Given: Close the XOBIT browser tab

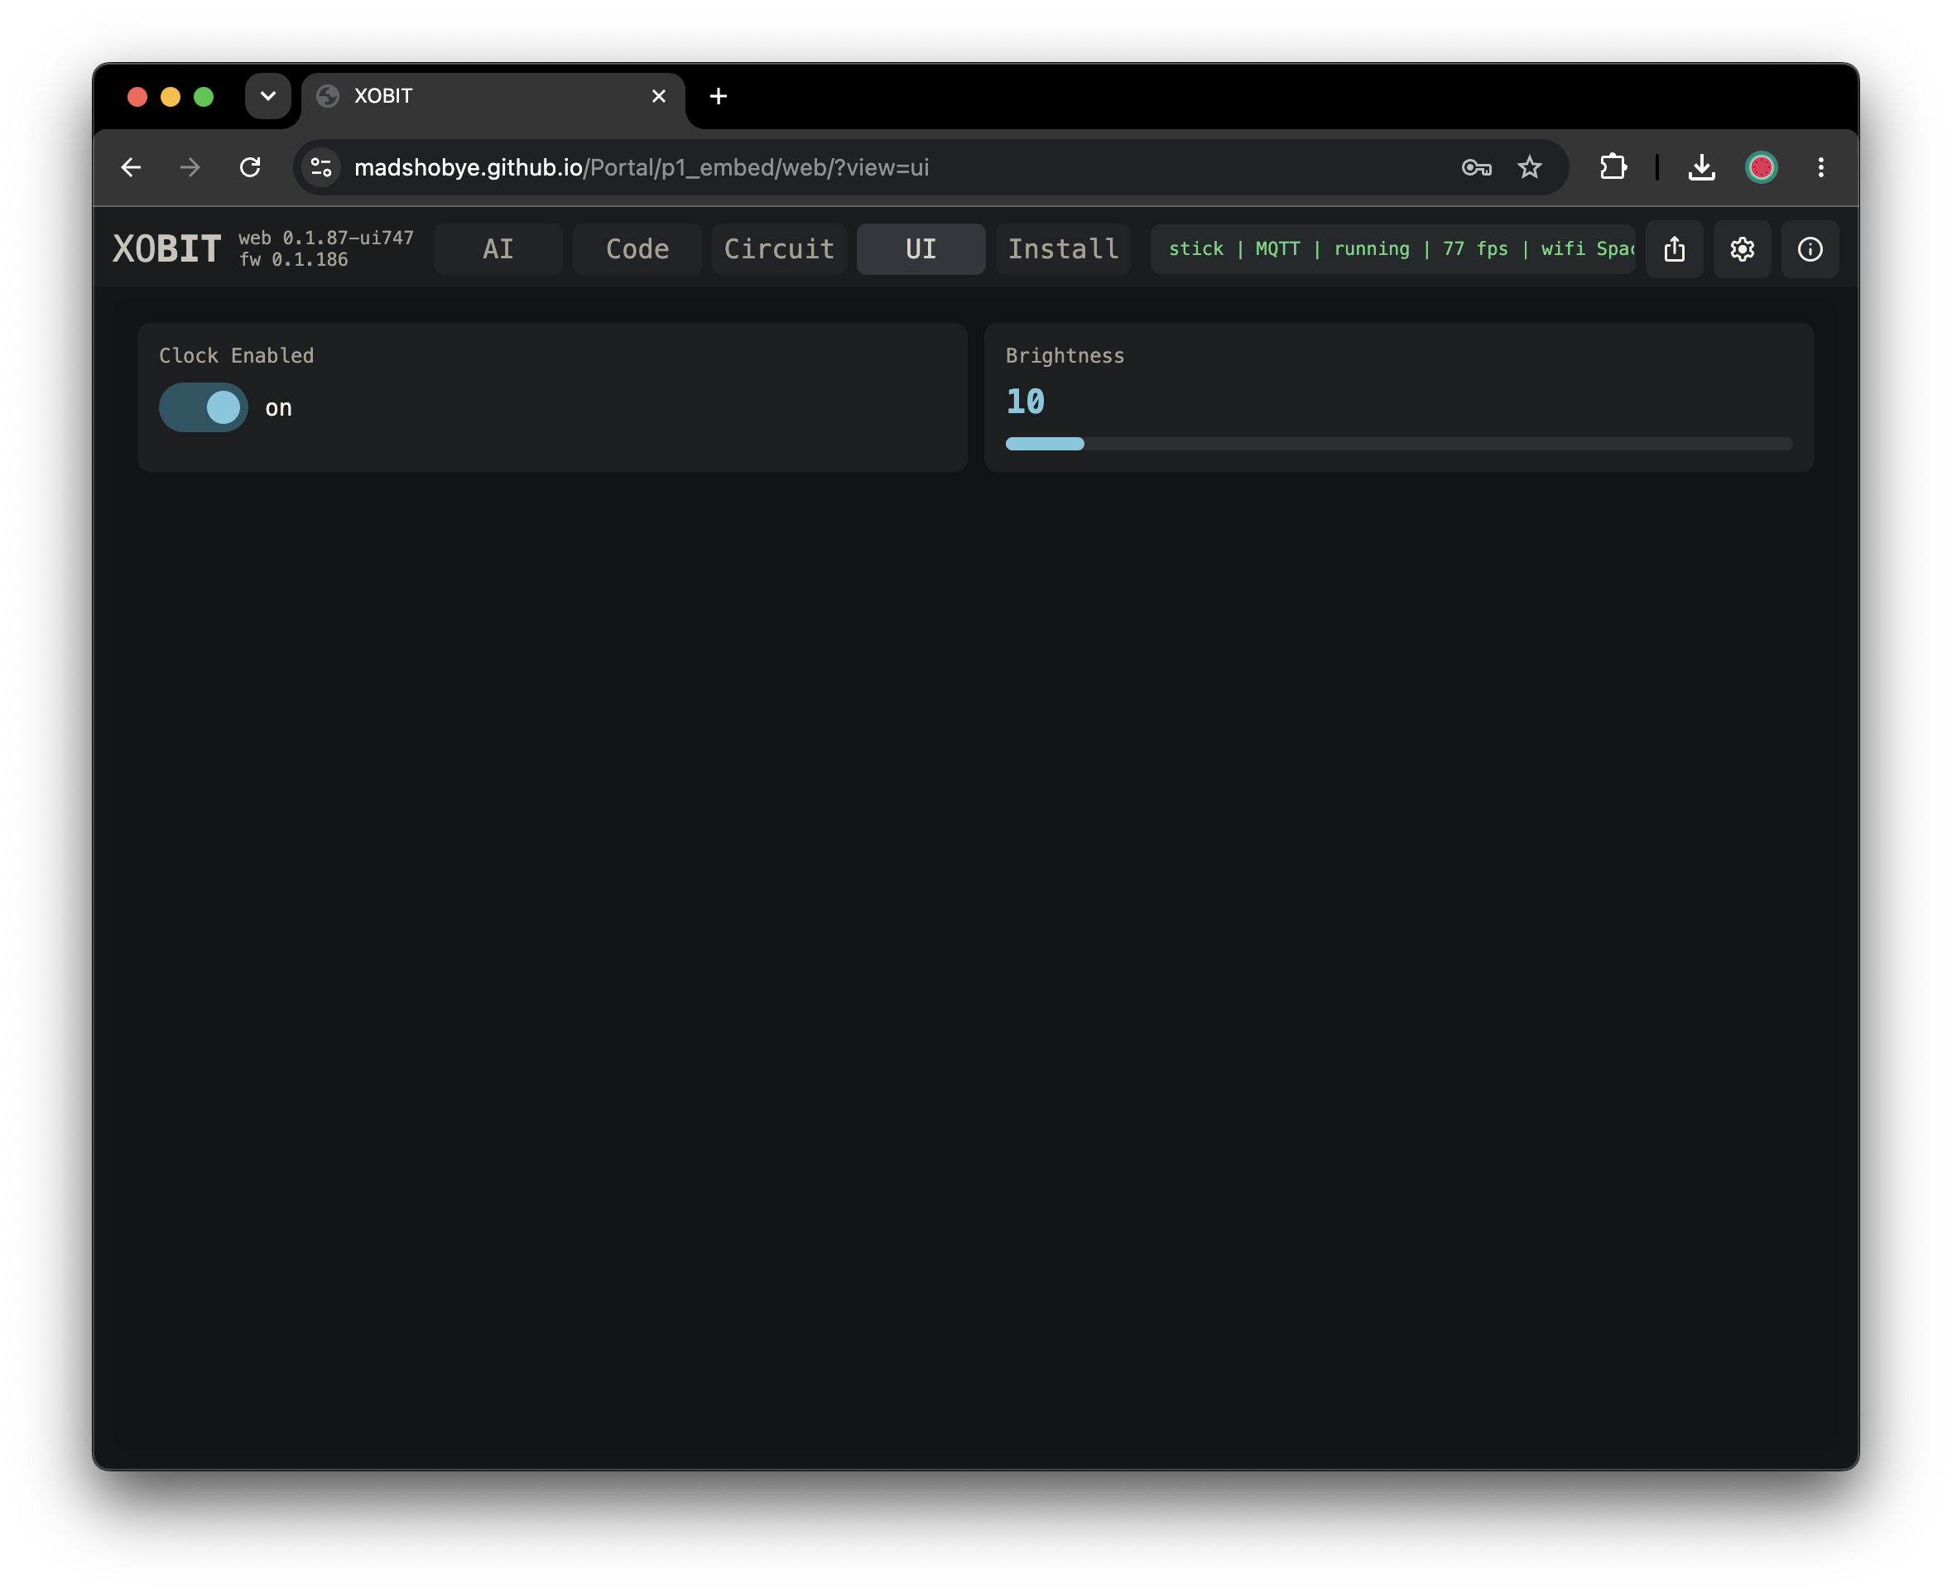Looking at the screenshot, I should [x=659, y=96].
